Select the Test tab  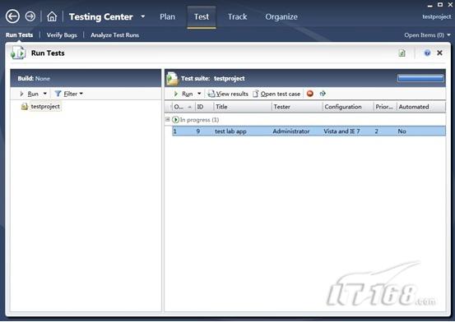pyautogui.click(x=202, y=16)
